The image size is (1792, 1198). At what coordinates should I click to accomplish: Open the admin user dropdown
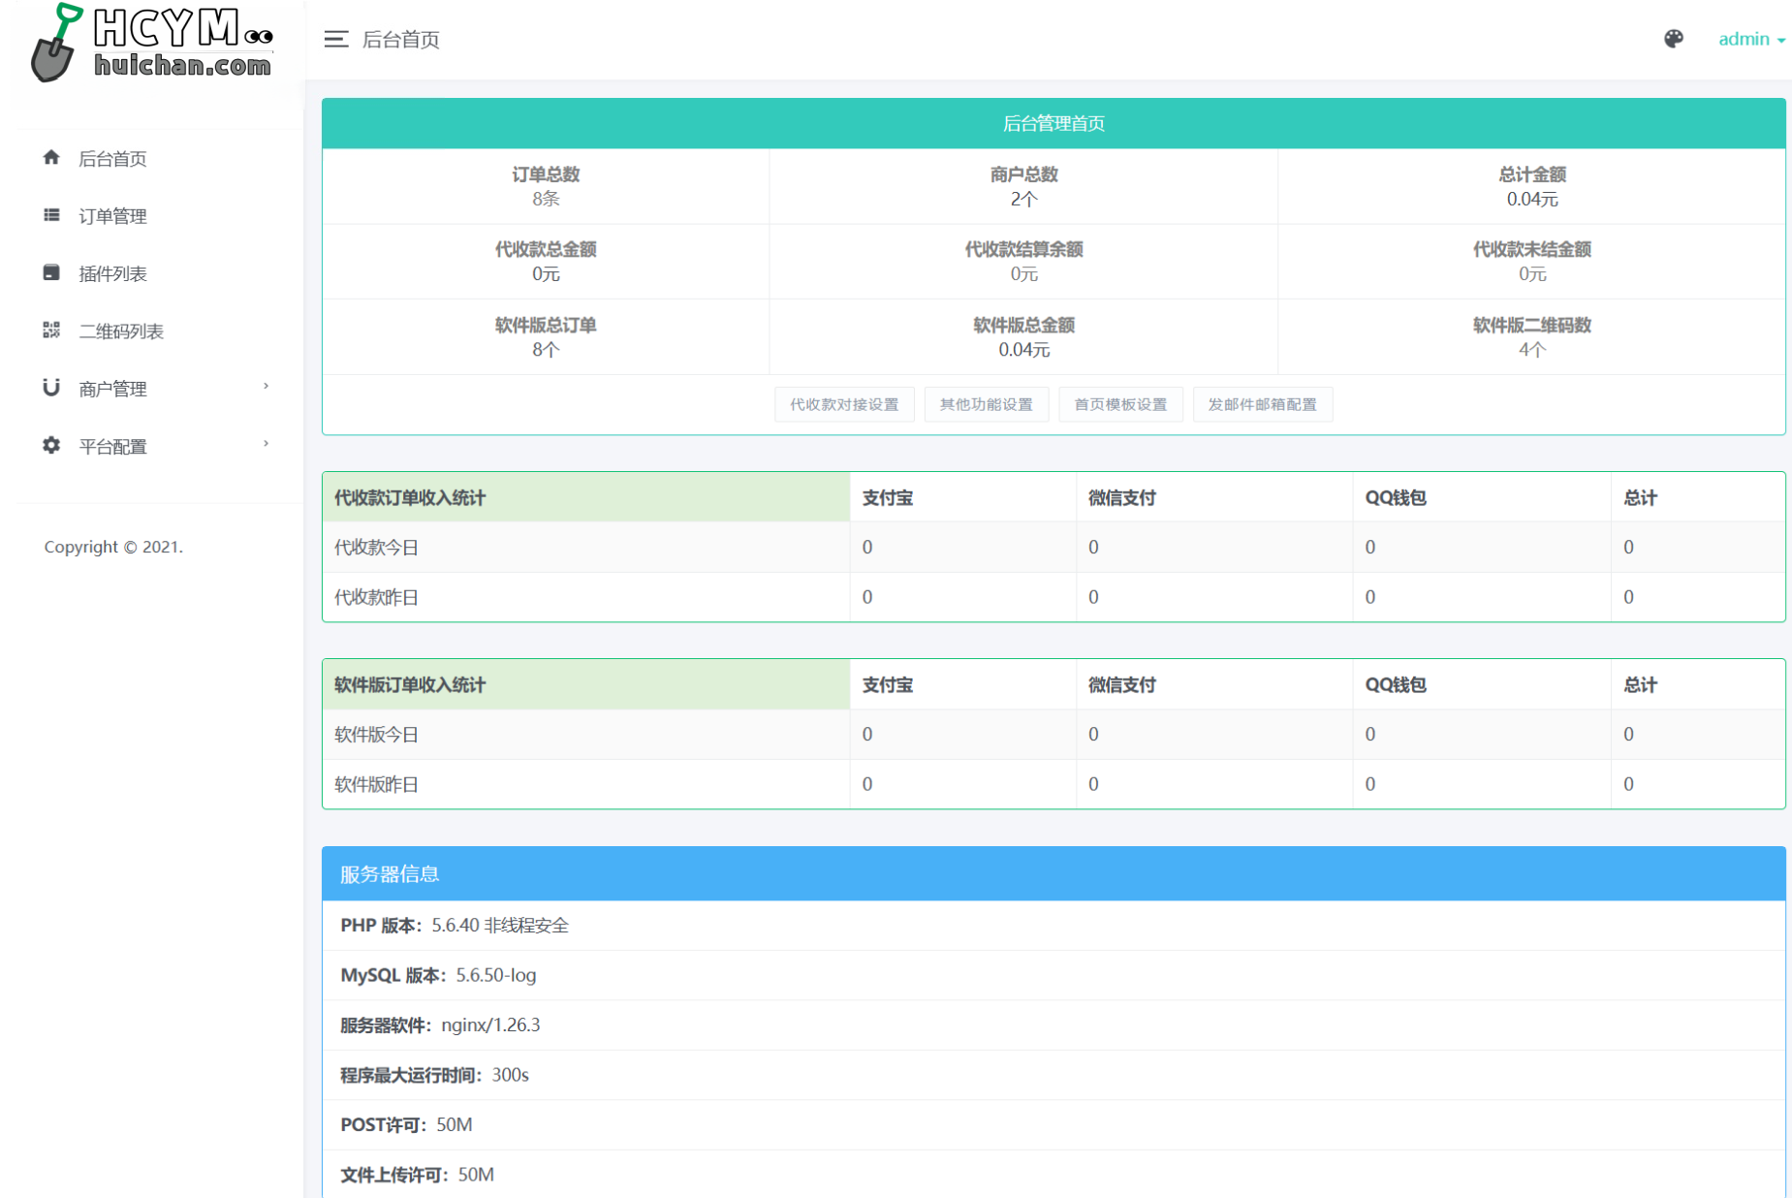[1750, 39]
